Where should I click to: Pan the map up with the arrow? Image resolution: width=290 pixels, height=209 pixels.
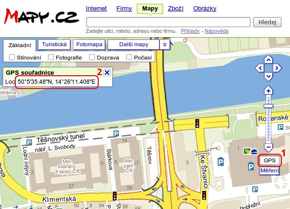click(x=269, y=60)
